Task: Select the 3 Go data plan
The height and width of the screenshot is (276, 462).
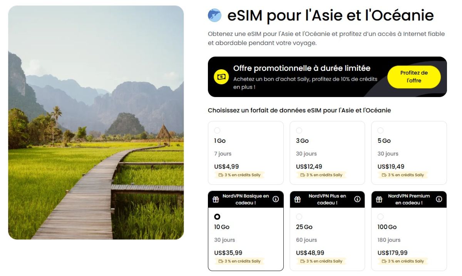Action: (x=299, y=130)
